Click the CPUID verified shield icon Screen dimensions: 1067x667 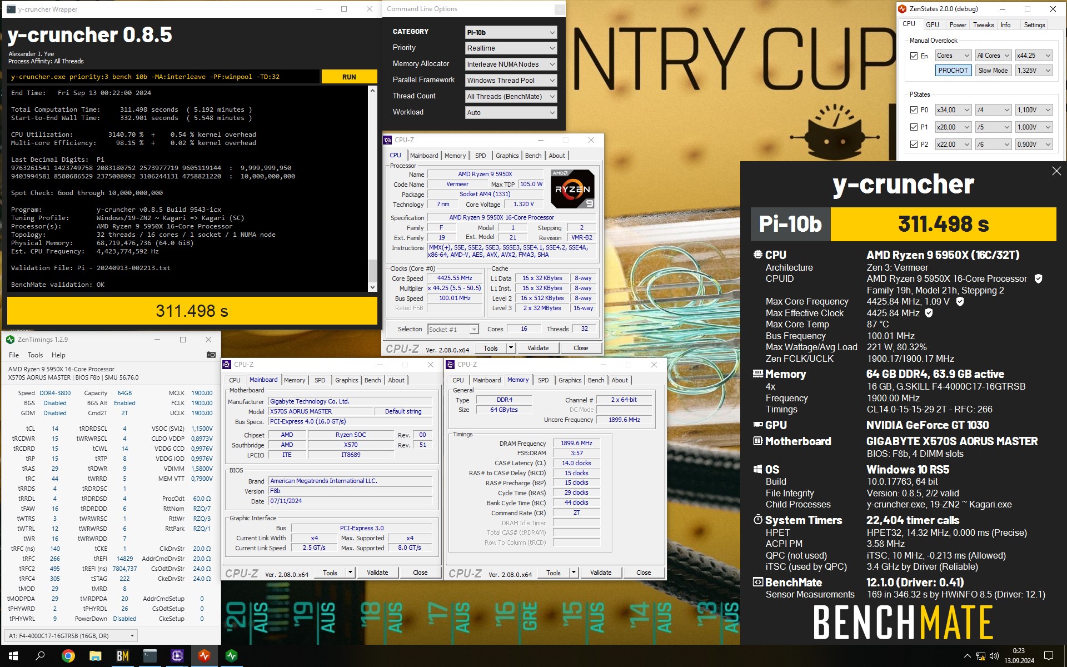[1038, 279]
